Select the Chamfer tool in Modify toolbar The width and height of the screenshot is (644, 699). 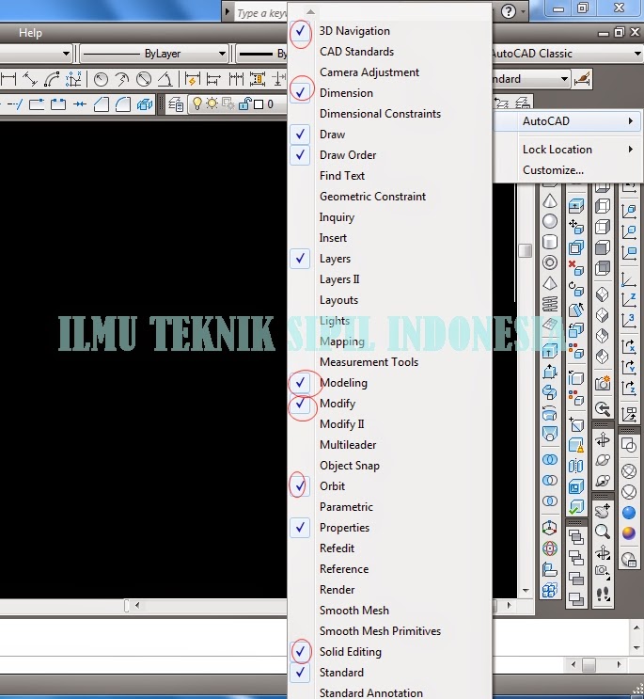tap(102, 104)
